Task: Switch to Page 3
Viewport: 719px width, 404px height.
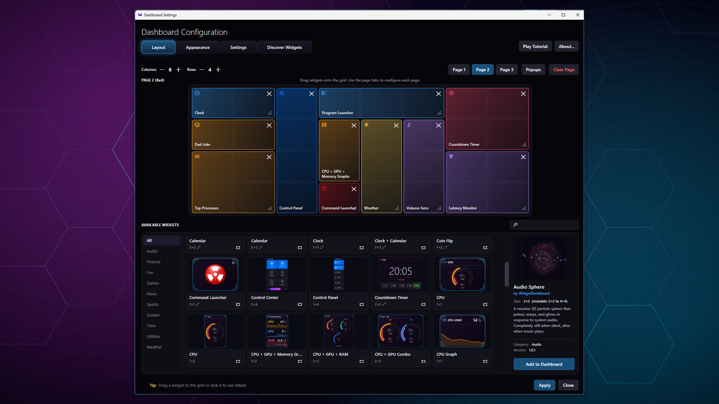Action: coord(506,70)
